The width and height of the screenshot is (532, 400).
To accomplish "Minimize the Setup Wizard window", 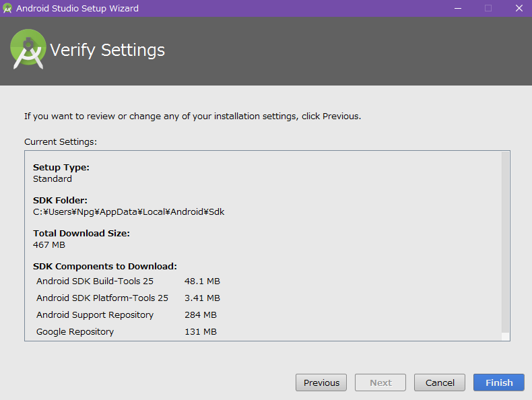I will click(x=458, y=9).
